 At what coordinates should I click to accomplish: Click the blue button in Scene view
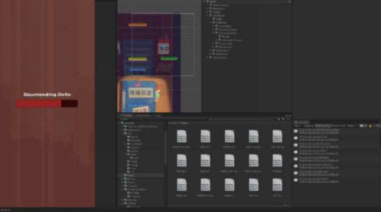point(138,70)
